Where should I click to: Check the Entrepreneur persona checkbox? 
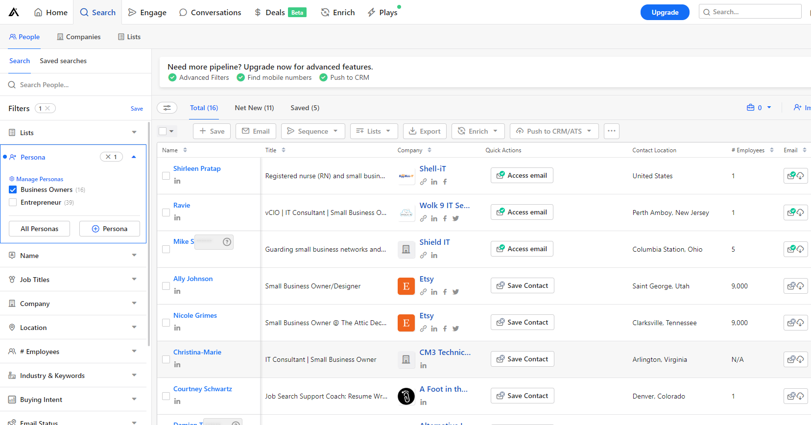13,202
